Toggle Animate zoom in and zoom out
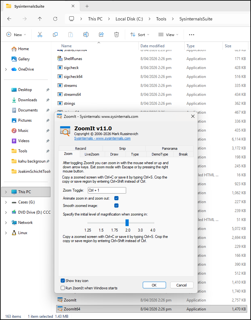 [116, 198]
